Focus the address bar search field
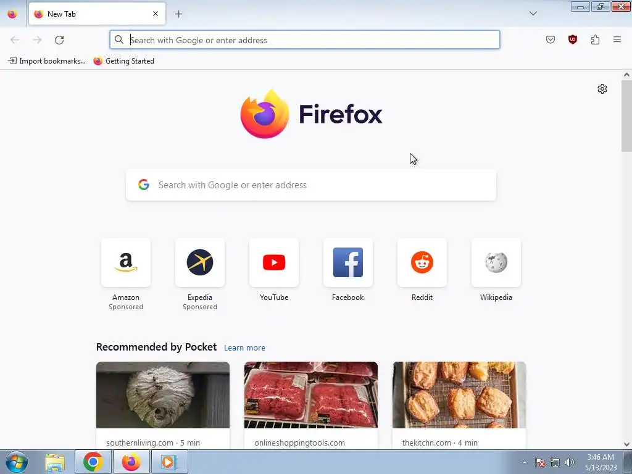632x474 pixels. pos(305,40)
